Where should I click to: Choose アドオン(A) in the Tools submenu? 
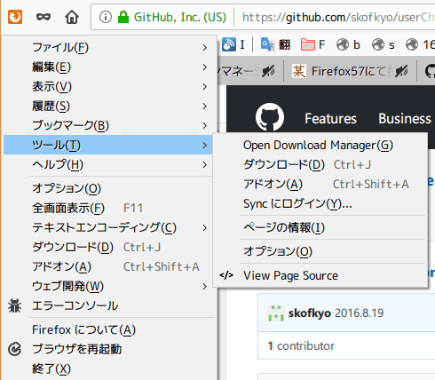point(320,184)
